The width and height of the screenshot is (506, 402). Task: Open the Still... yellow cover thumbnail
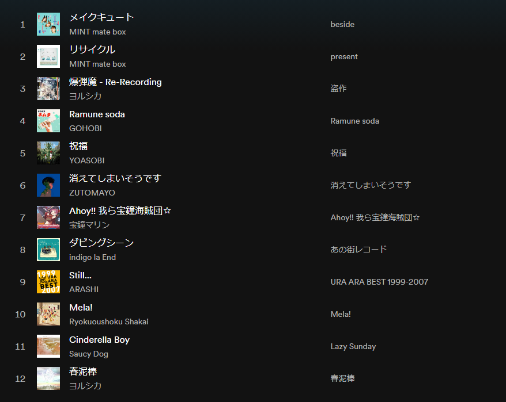[x=48, y=282]
